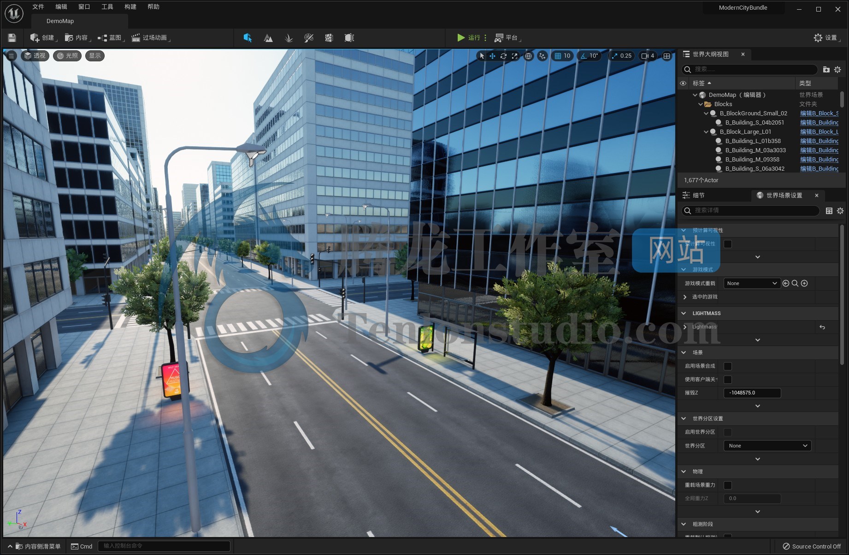Enable override world gravity checkbox
The height and width of the screenshot is (555, 849).
point(728,485)
